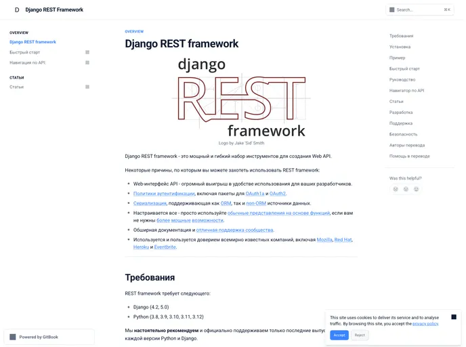Open обычные представления на основе функций link
Screen dimensions: 466x347
pos(278,213)
